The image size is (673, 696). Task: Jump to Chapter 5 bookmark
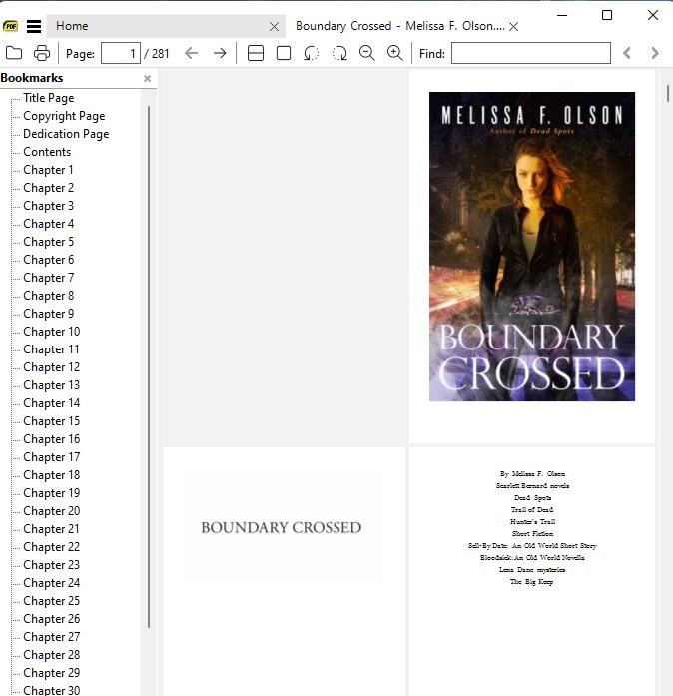pyautogui.click(x=48, y=242)
